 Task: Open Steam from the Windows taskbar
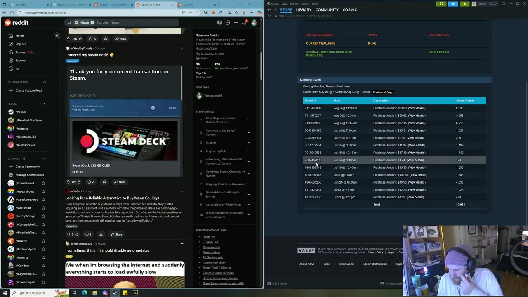pyautogui.click(x=115, y=293)
